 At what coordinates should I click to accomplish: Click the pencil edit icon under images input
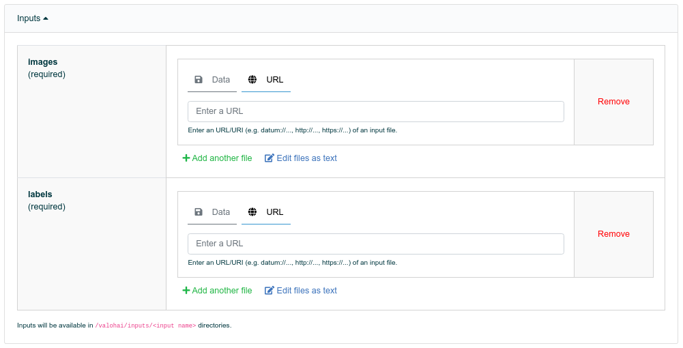click(270, 158)
